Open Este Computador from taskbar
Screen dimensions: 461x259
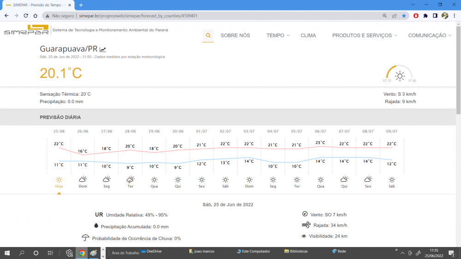254,251
